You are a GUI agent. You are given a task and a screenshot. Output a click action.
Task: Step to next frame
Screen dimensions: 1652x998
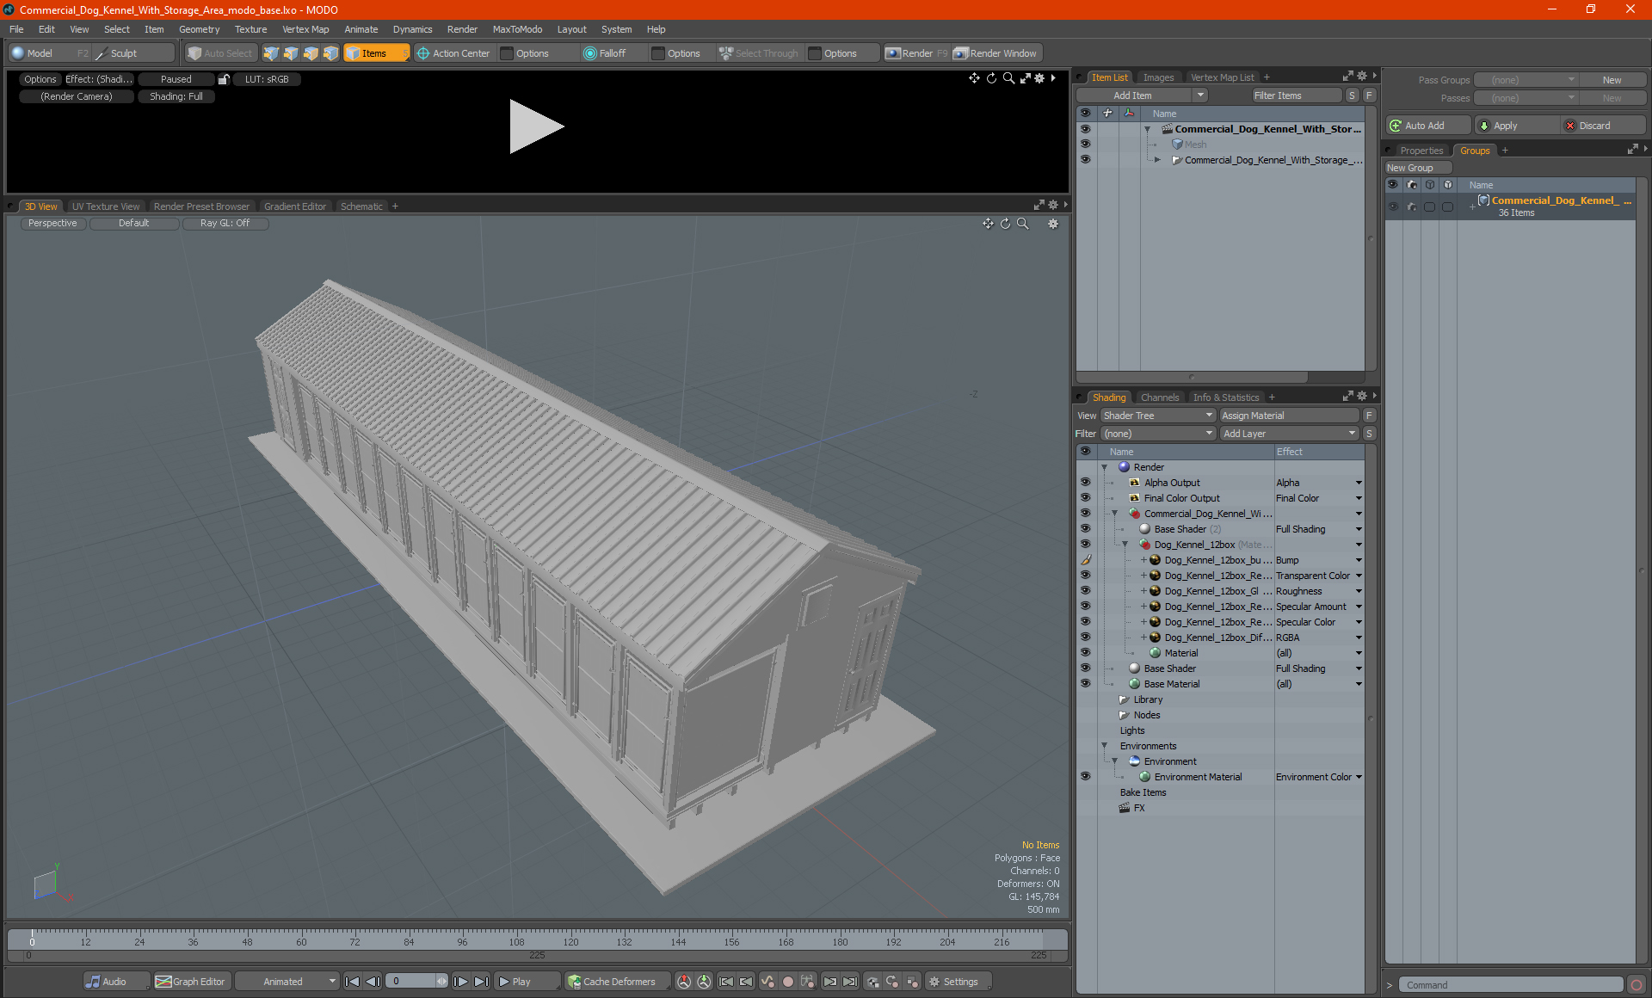(461, 982)
